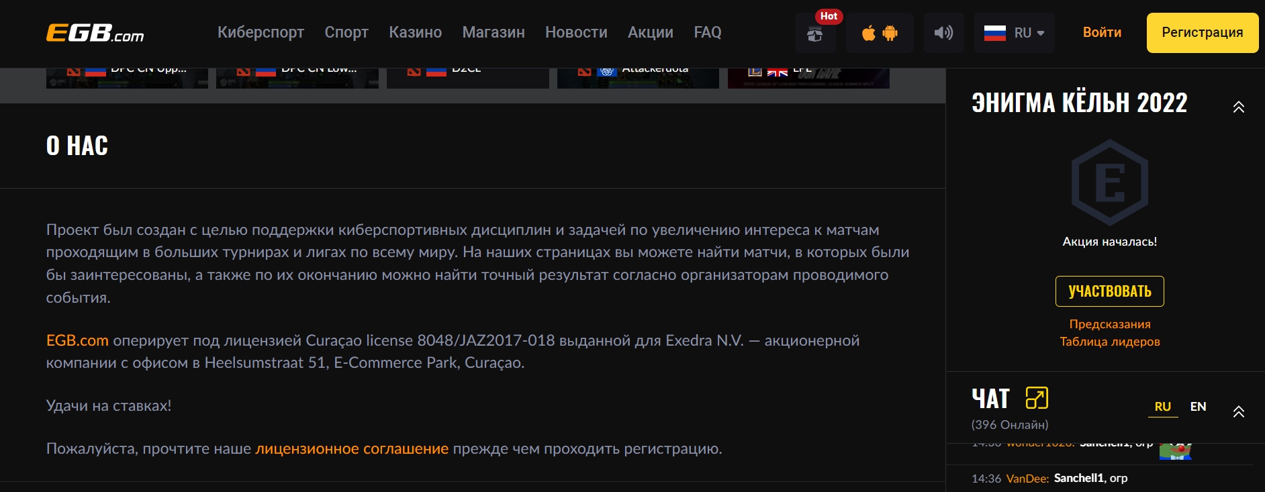Pop out the chat window icon
Image resolution: width=1265 pixels, height=492 pixels.
1037,398
